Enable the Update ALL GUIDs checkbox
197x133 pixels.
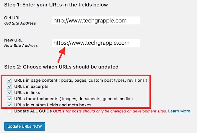(10, 111)
